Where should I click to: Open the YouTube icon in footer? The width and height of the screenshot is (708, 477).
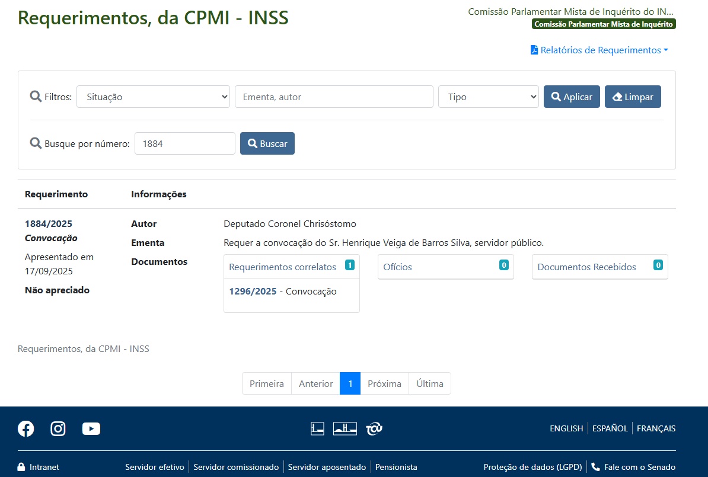[91, 428]
